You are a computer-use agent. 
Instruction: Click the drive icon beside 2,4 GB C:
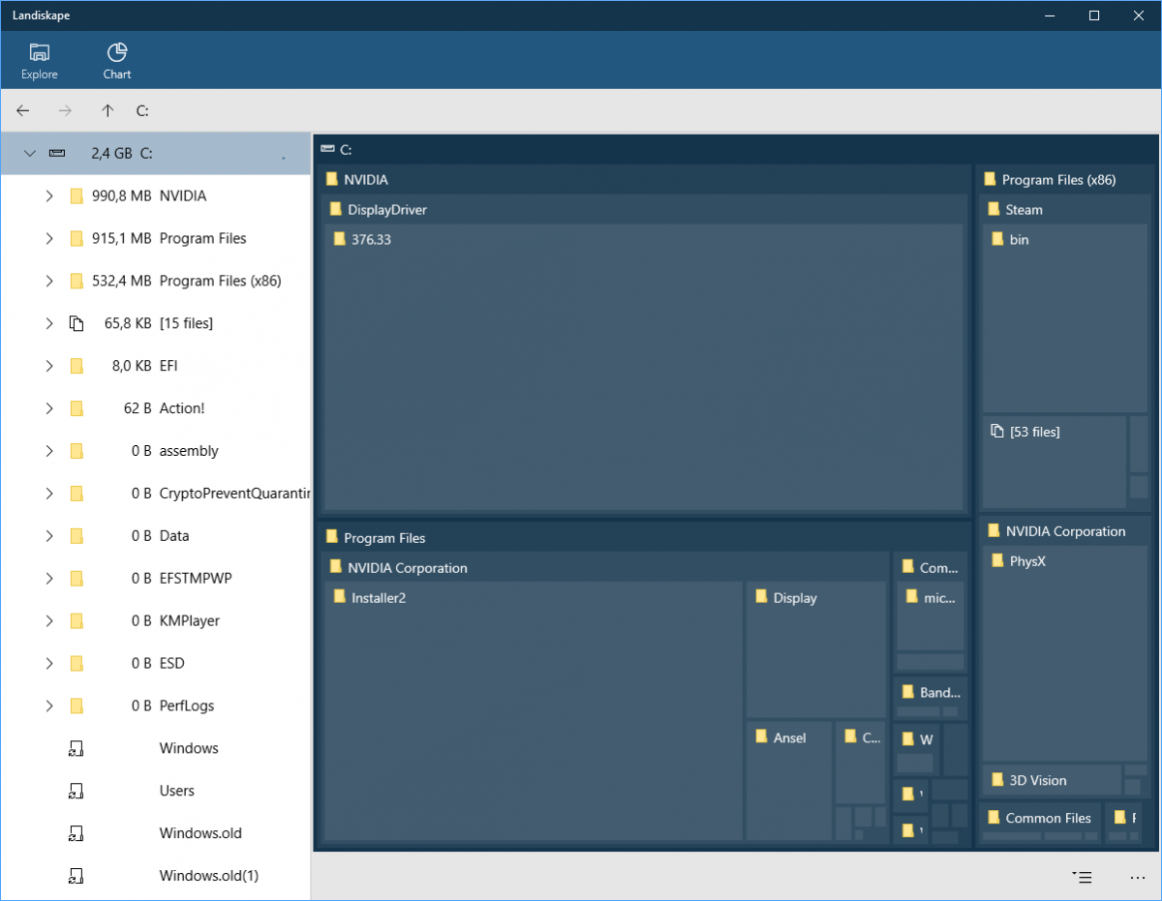click(x=57, y=153)
